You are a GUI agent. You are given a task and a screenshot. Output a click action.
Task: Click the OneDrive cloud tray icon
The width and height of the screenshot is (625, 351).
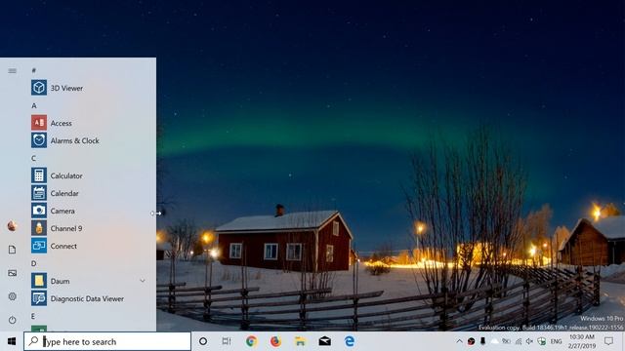(x=495, y=341)
